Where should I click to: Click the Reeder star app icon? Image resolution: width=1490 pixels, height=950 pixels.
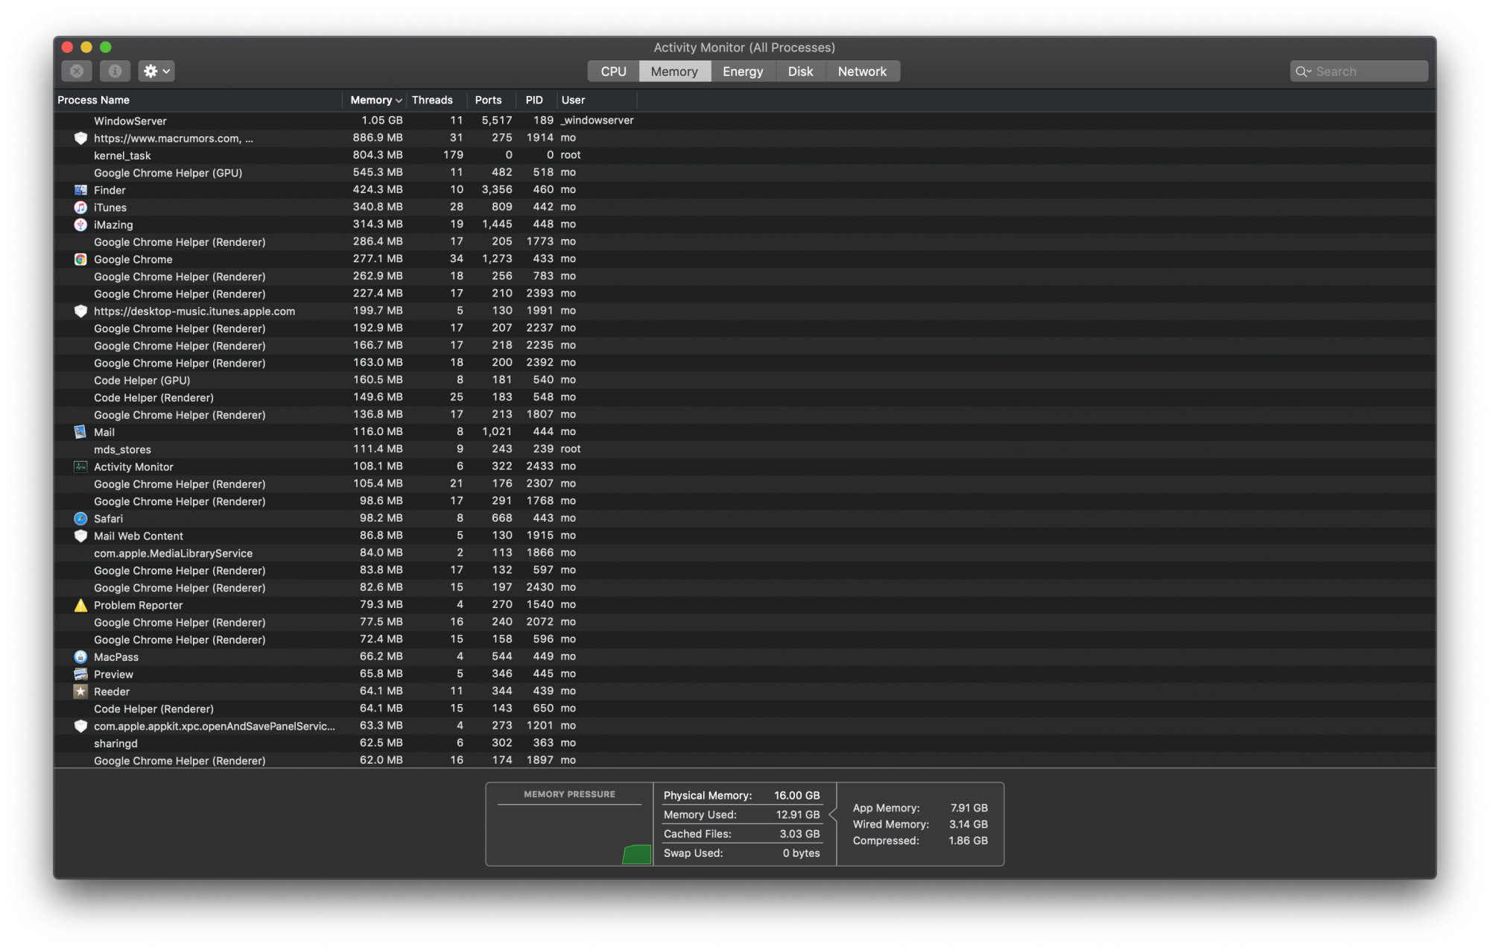[x=80, y=691]
